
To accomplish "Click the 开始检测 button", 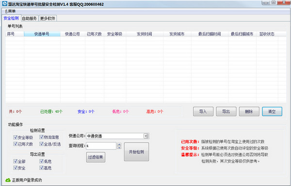I will tap(136, 152).
